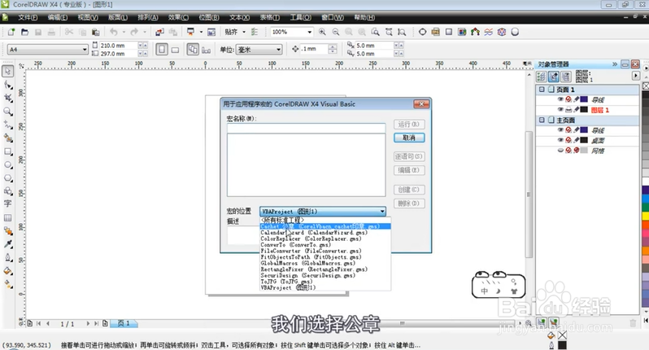Select the Outline pen tool

point(8,258)
